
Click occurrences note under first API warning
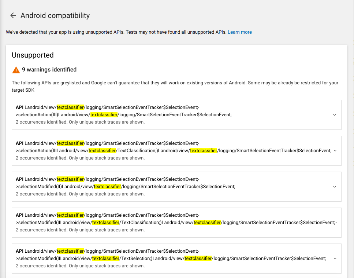80,122
